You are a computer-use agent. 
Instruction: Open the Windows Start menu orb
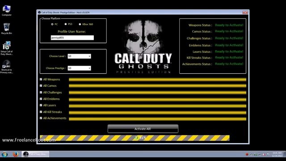[x=4, y=154]
